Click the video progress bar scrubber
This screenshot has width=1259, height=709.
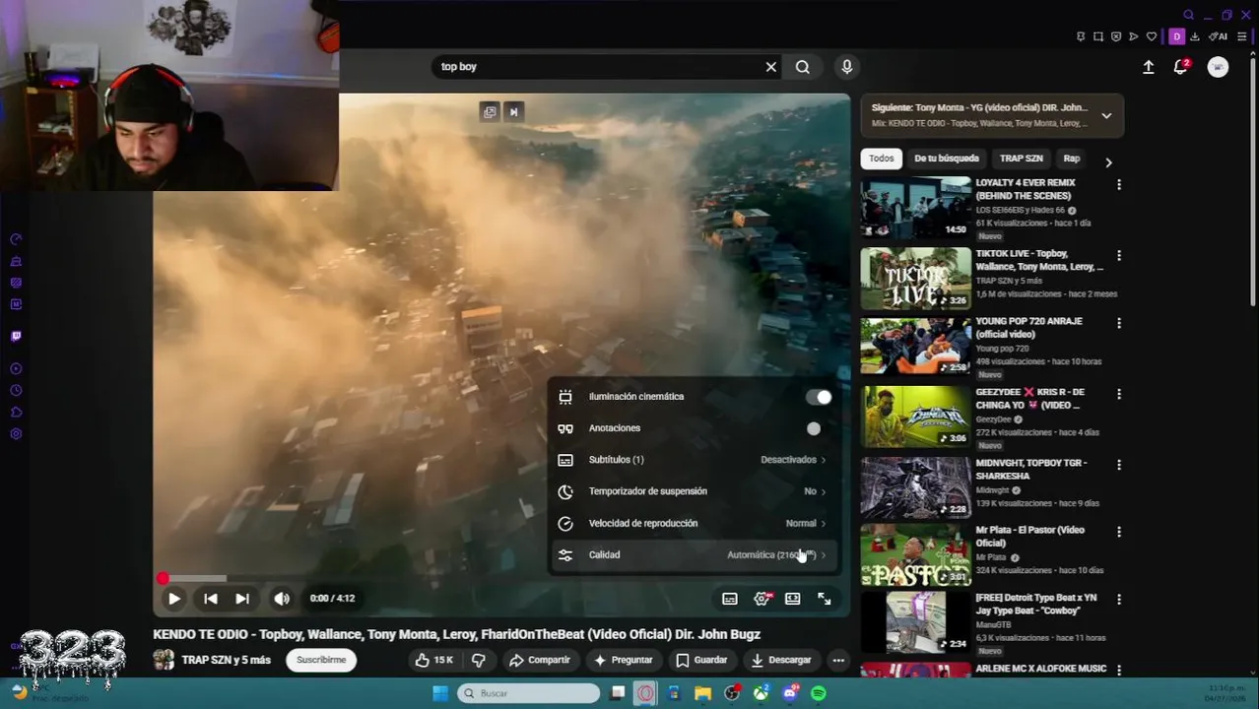(x=163, y=579)
